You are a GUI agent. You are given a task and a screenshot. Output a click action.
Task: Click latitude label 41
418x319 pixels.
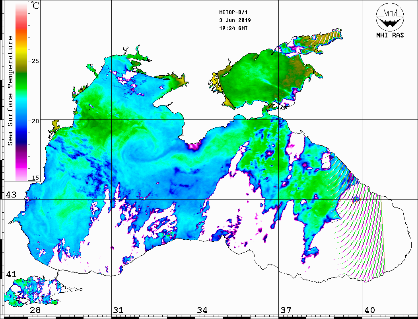11,274
